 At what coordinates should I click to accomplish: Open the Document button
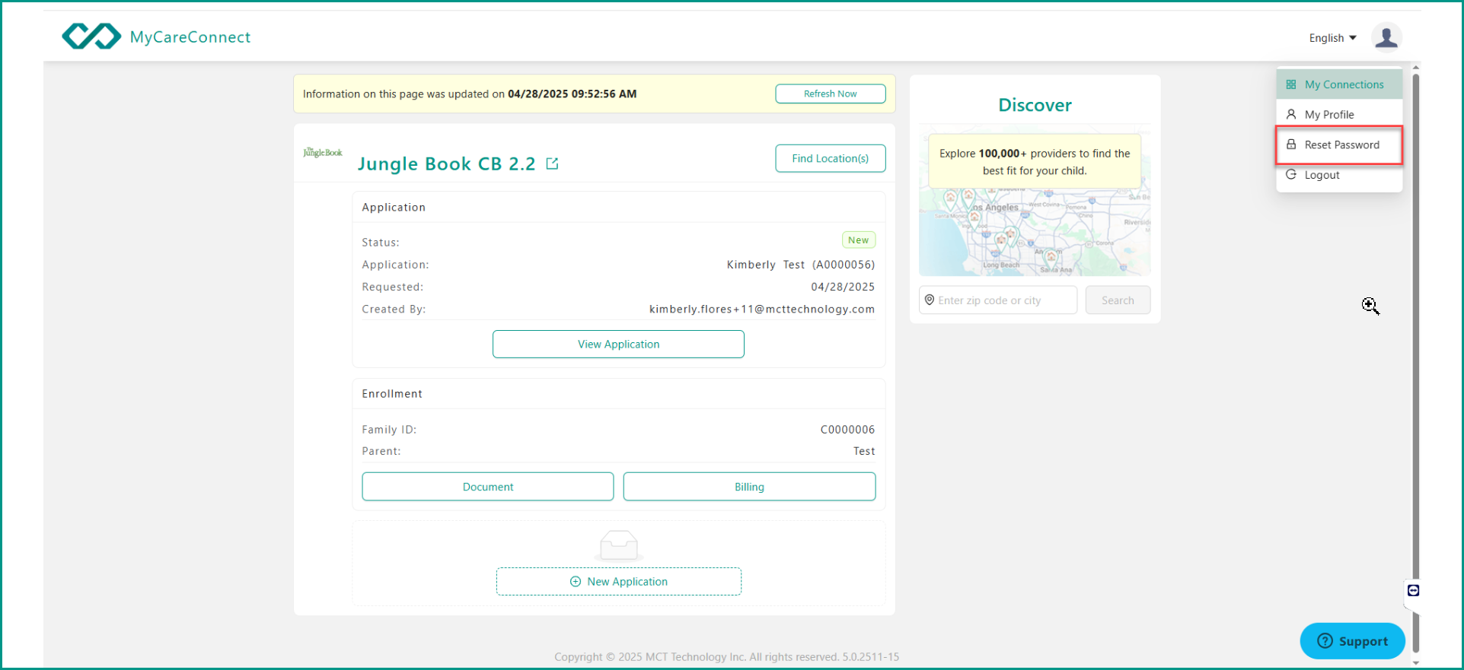(488, 487)
